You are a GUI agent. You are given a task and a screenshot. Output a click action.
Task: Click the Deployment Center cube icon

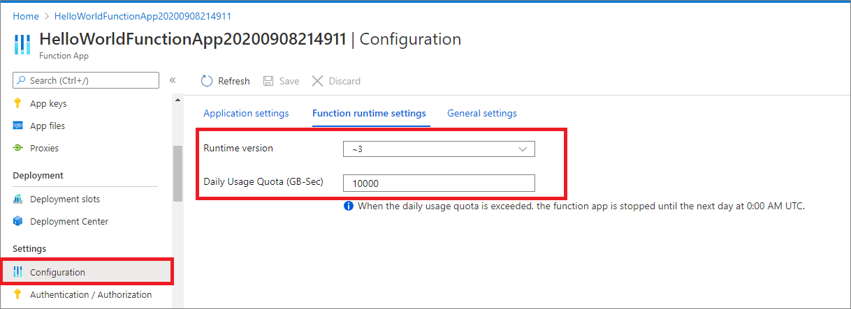(x=18, y=221)
